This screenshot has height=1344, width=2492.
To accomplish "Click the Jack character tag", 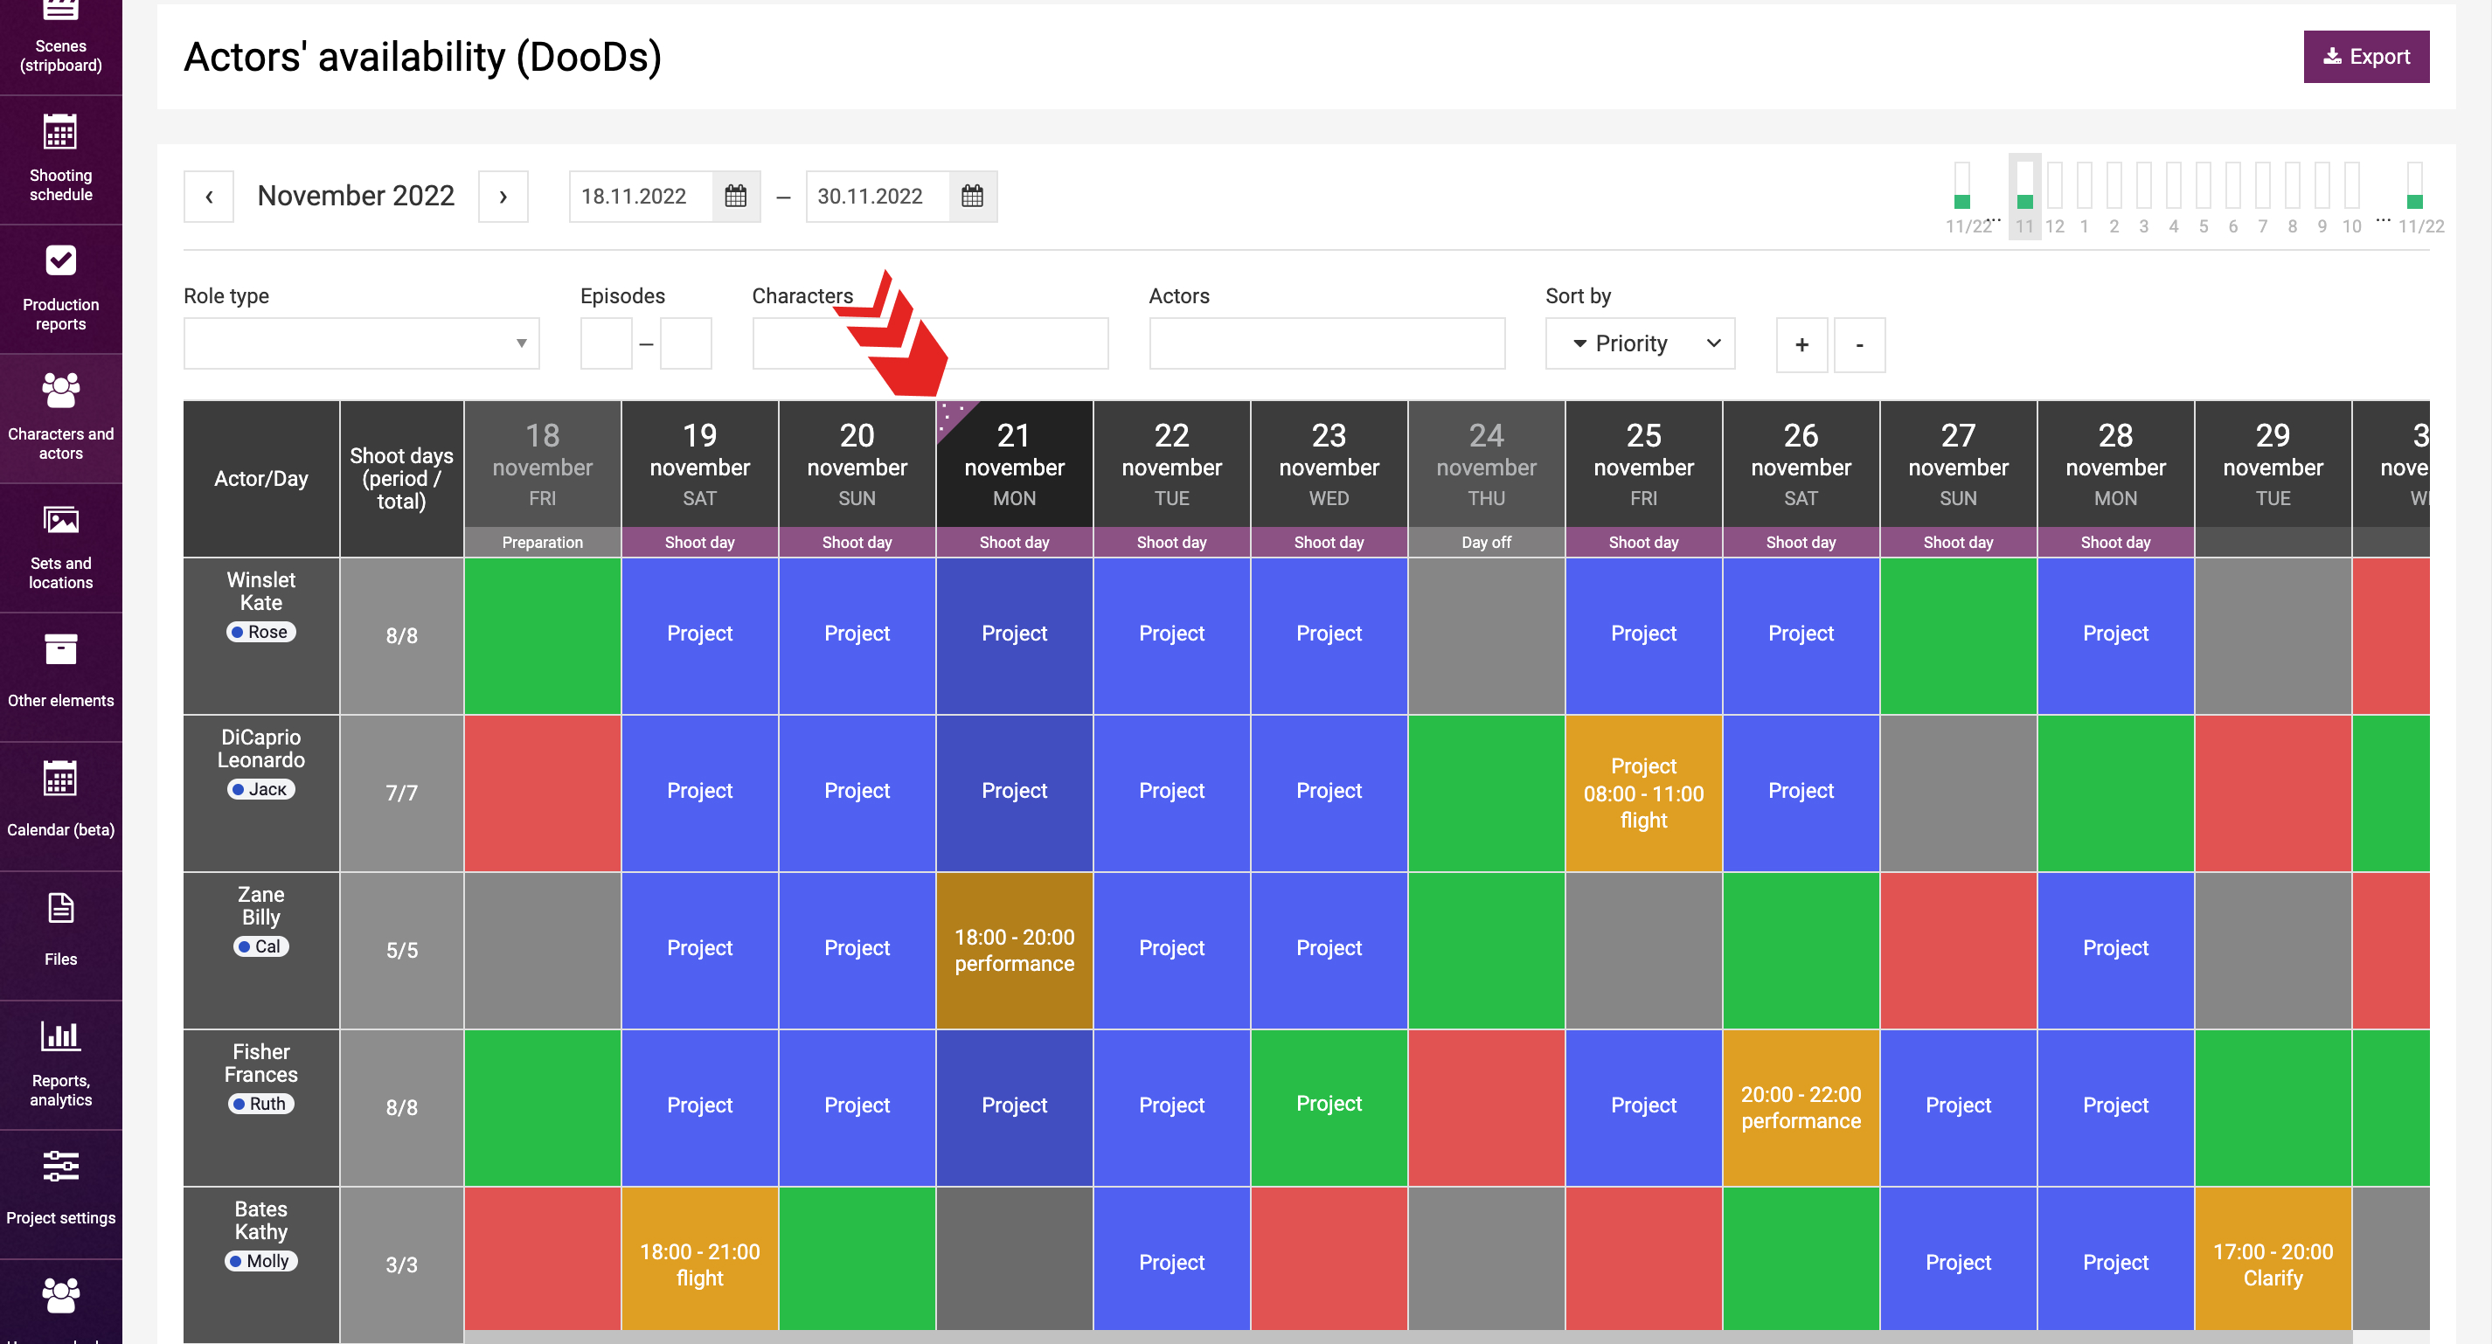I will [261, 789].
